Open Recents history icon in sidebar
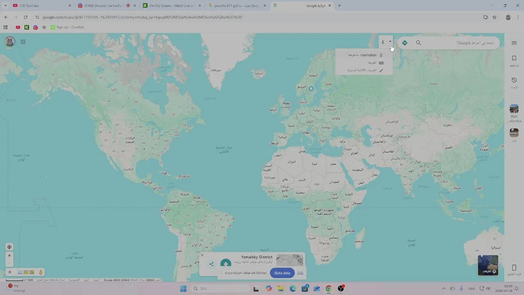The width and height of the screenshot is (524, 295). coord(514,80)
